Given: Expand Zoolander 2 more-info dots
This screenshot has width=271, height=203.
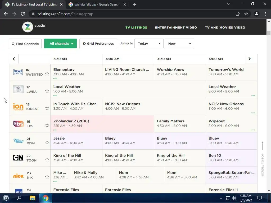Looking at the screenshot, I should pyautogui.click(x=55, y=130).
